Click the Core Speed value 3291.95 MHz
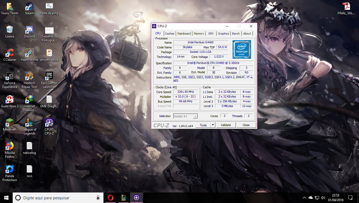This screenshot has width=359, height=203. [186, 92]
